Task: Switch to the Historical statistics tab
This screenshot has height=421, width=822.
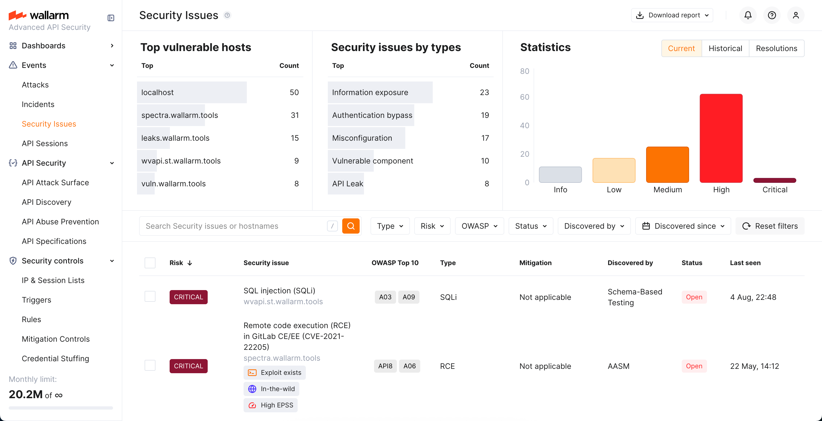Action: 725,48
